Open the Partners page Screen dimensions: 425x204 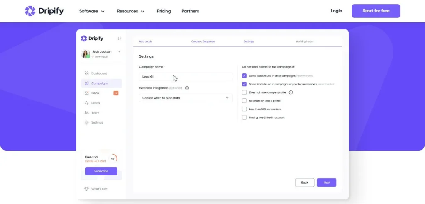pyautogui.click(x=190, y=11)
